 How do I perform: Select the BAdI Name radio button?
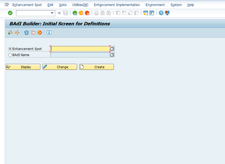[10, 55]
